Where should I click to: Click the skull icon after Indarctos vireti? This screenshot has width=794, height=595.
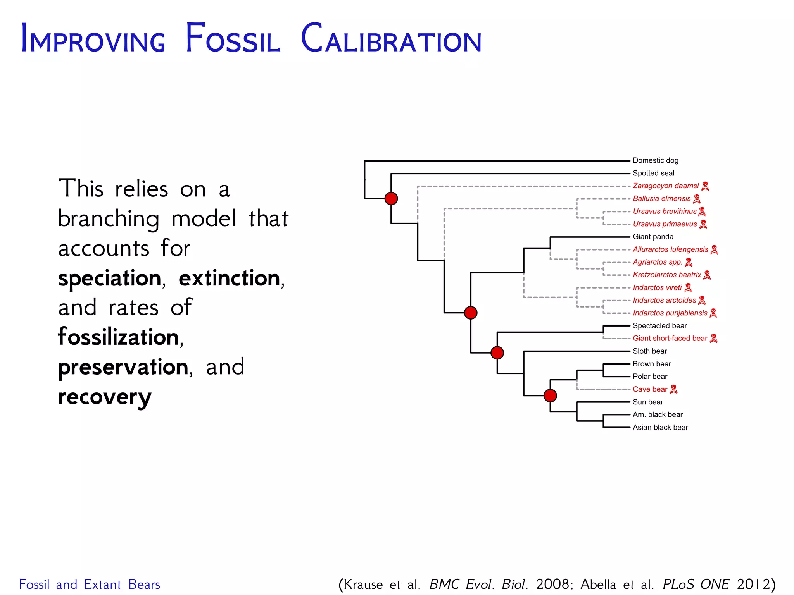[x=688, y=287]
